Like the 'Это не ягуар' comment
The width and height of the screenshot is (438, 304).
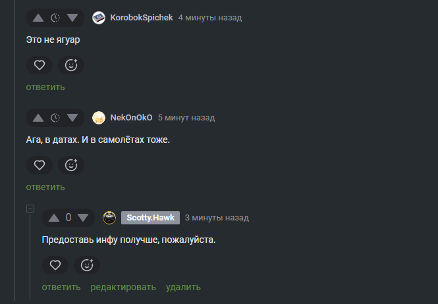point(40,65)
